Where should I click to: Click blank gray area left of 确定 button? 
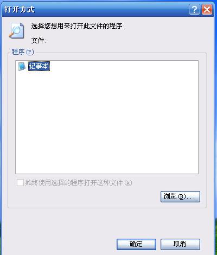(x=60, y=244)
